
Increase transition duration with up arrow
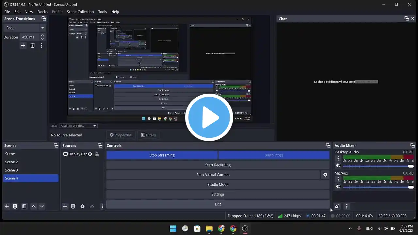(42, 35)
